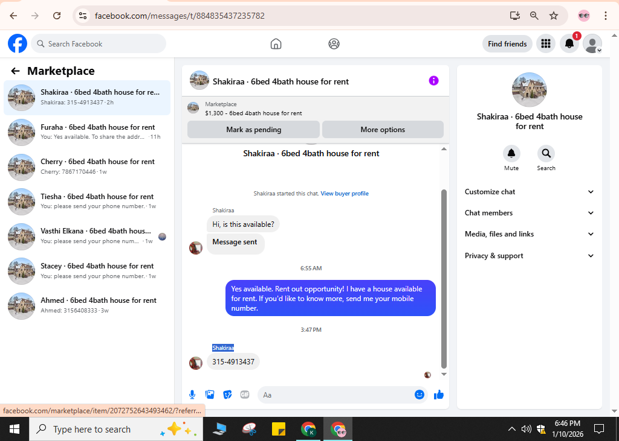Click the 315-4913437 message bubble
This screenshot has height=441, width=619.
233,361
